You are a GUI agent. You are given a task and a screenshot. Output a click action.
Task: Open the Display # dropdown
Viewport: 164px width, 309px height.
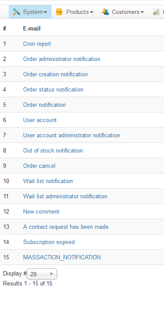(x=42, y=274)
